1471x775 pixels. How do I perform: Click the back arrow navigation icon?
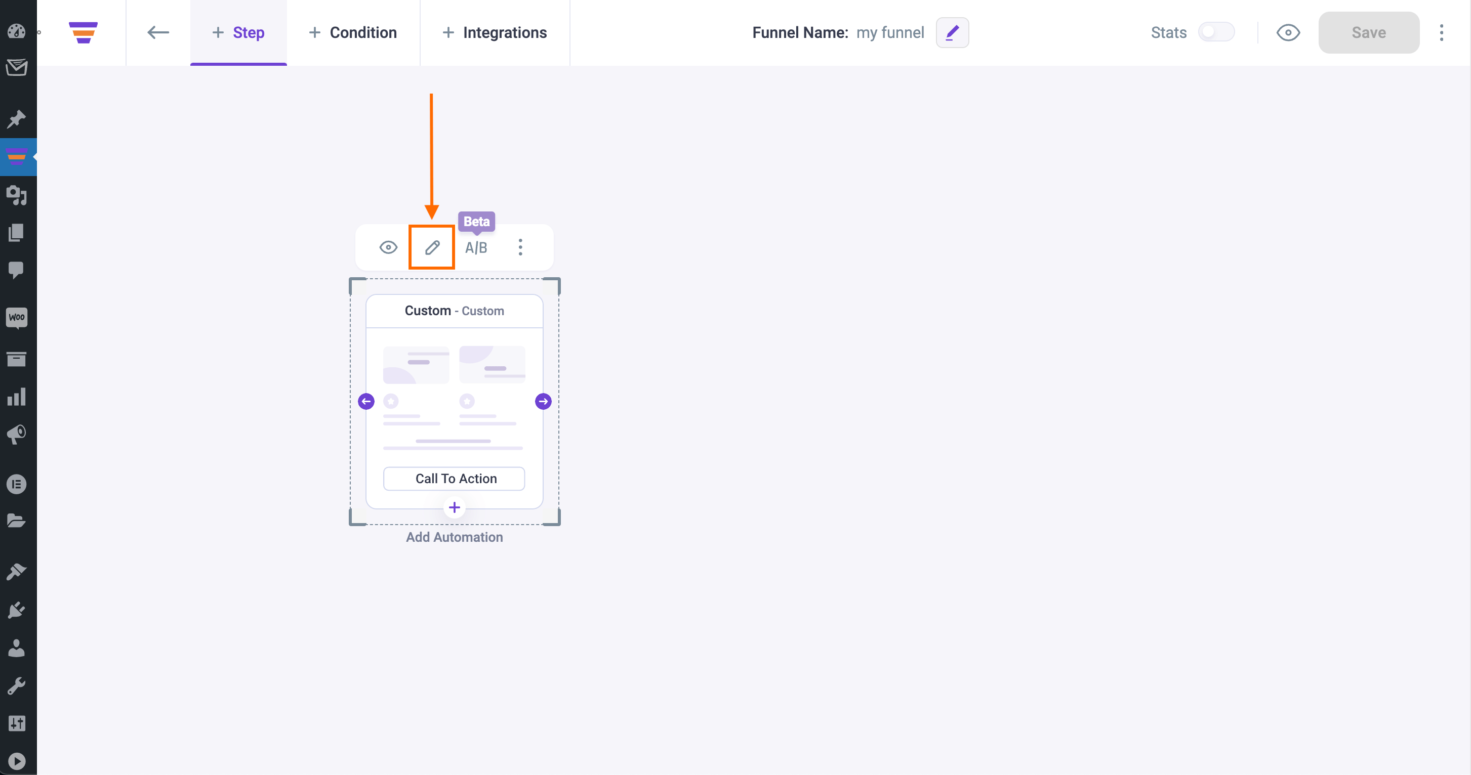(157, 32)
